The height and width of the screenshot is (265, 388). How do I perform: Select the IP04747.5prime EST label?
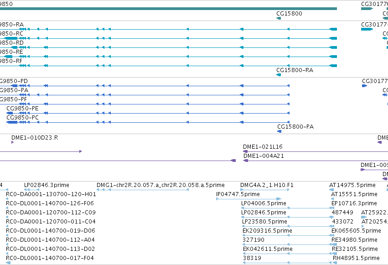[238, 194]
